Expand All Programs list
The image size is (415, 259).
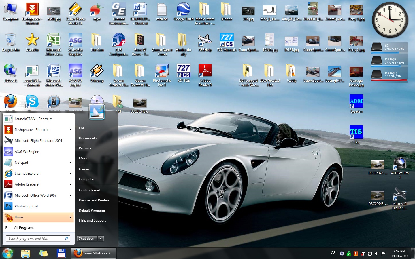pyautogui.click(x=24, y=228)
